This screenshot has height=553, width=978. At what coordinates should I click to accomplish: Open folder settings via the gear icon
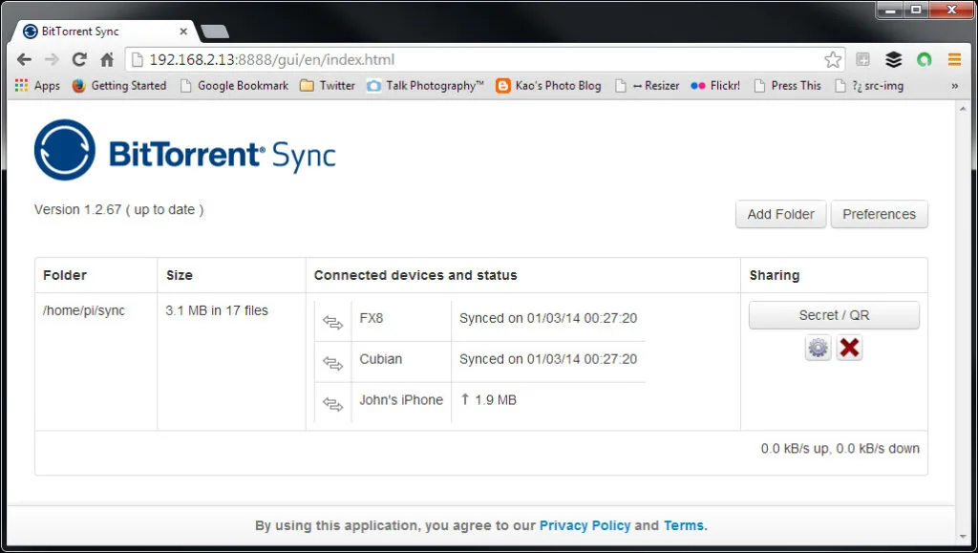(x=819, y=348)
